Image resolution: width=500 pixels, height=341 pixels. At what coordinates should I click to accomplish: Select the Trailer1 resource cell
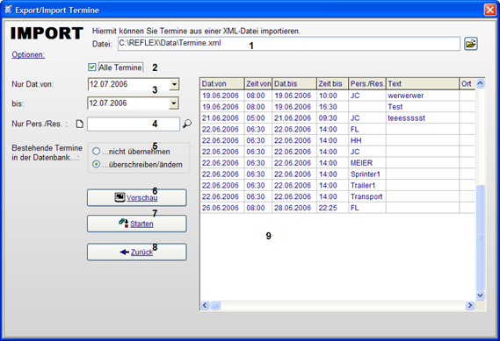pos(367,185)
